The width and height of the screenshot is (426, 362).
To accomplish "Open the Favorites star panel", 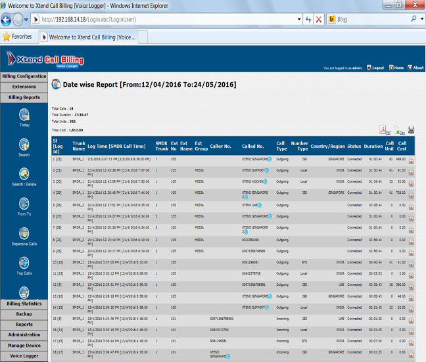I will click(x=17, y=36).
